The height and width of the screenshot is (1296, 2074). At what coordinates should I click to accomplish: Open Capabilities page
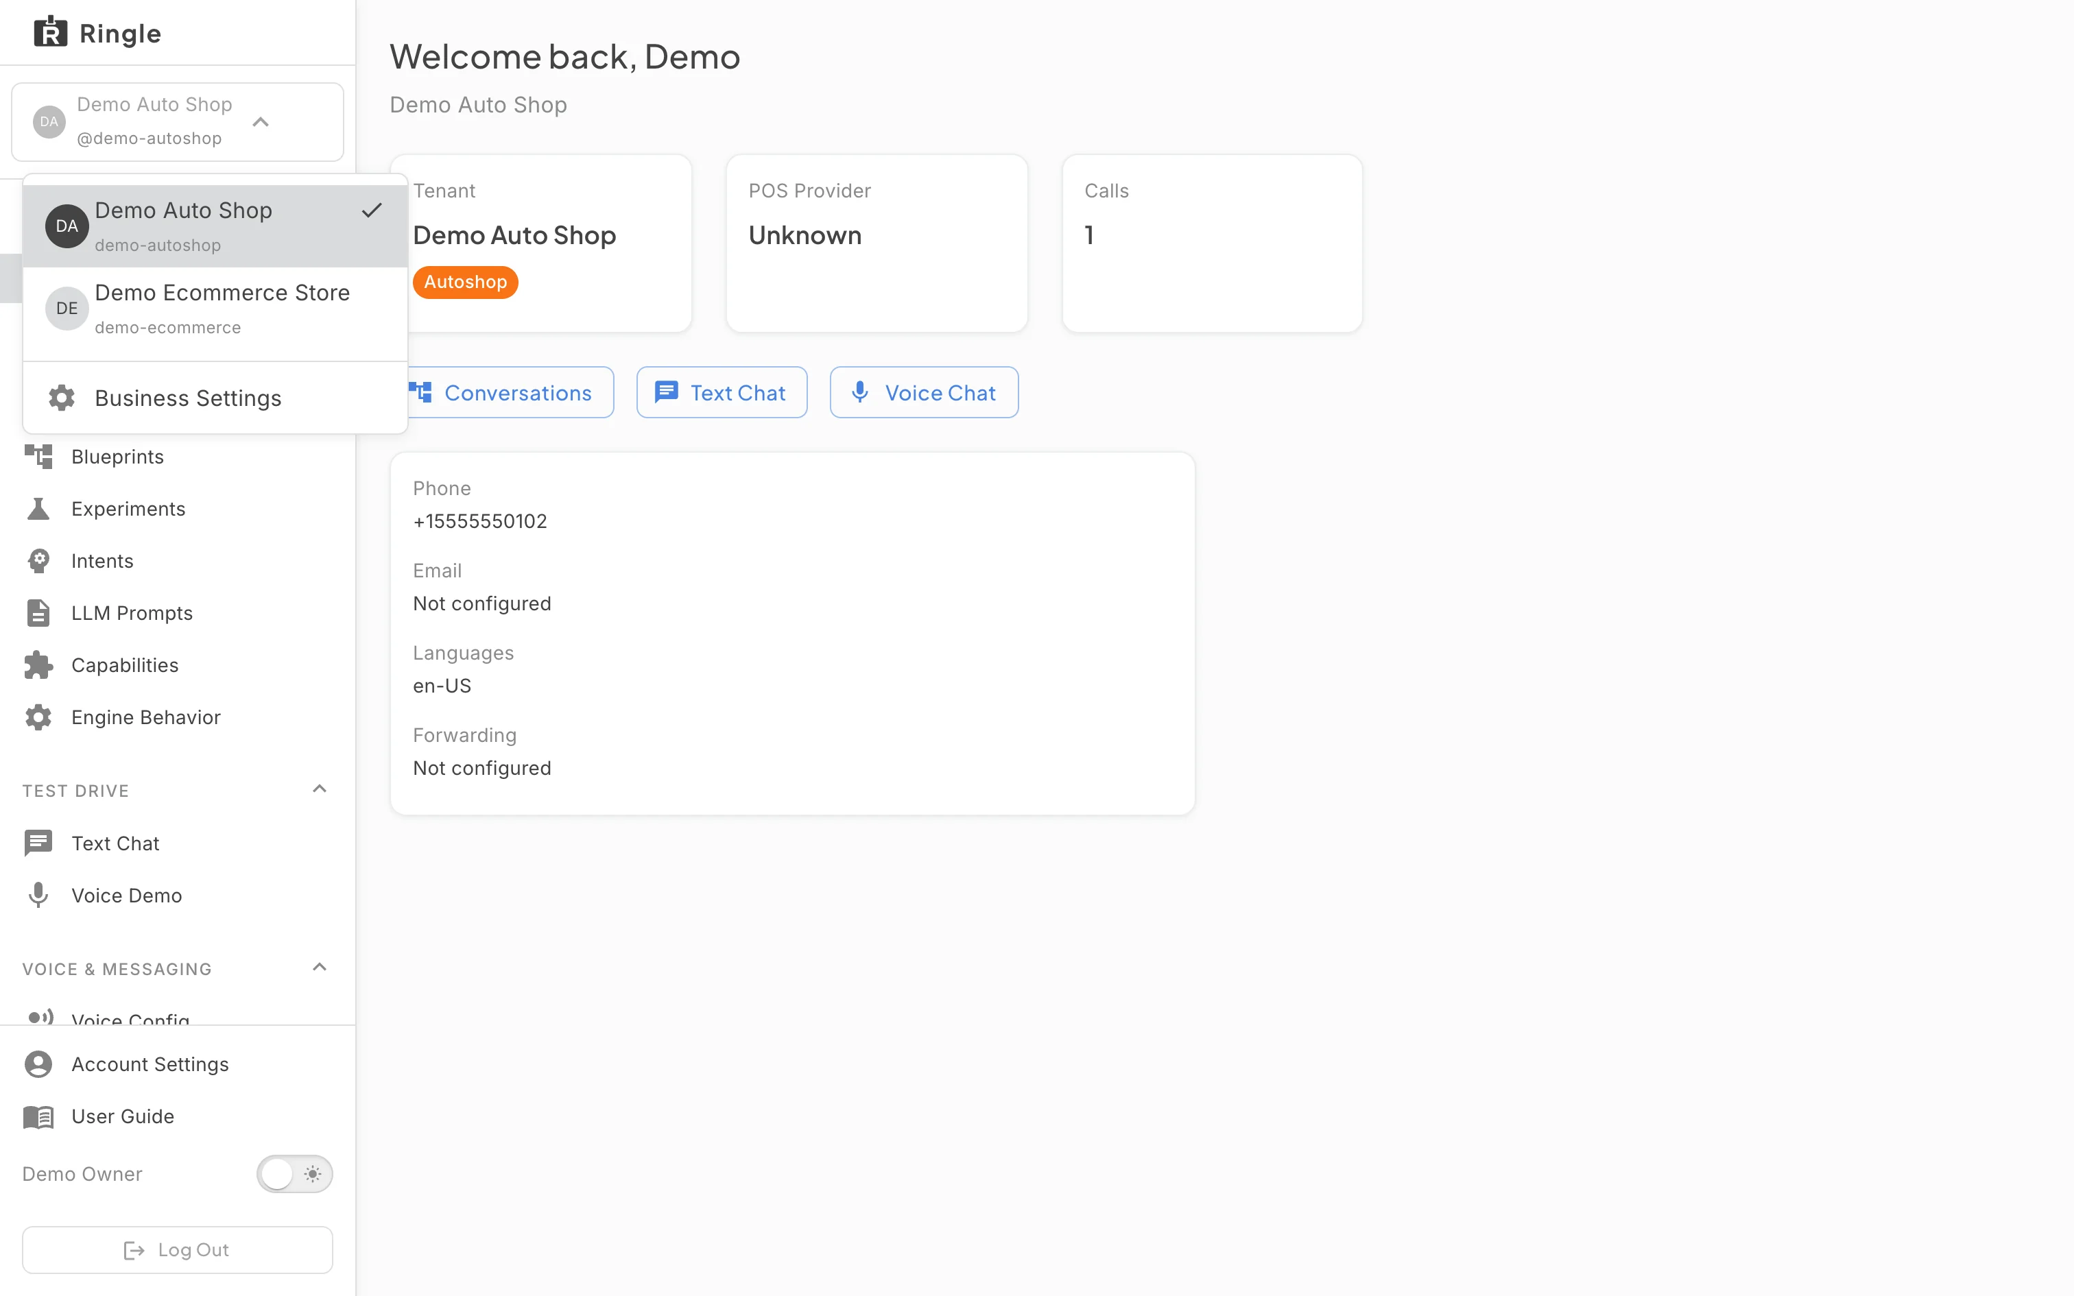pos(178,665)
